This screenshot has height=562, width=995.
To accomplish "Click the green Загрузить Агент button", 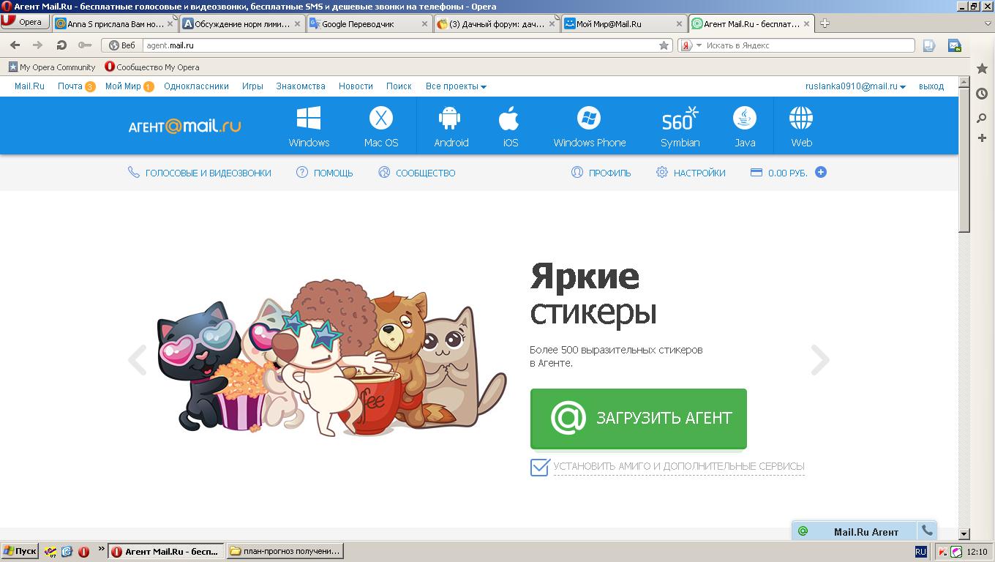I will tap(638, 419).
